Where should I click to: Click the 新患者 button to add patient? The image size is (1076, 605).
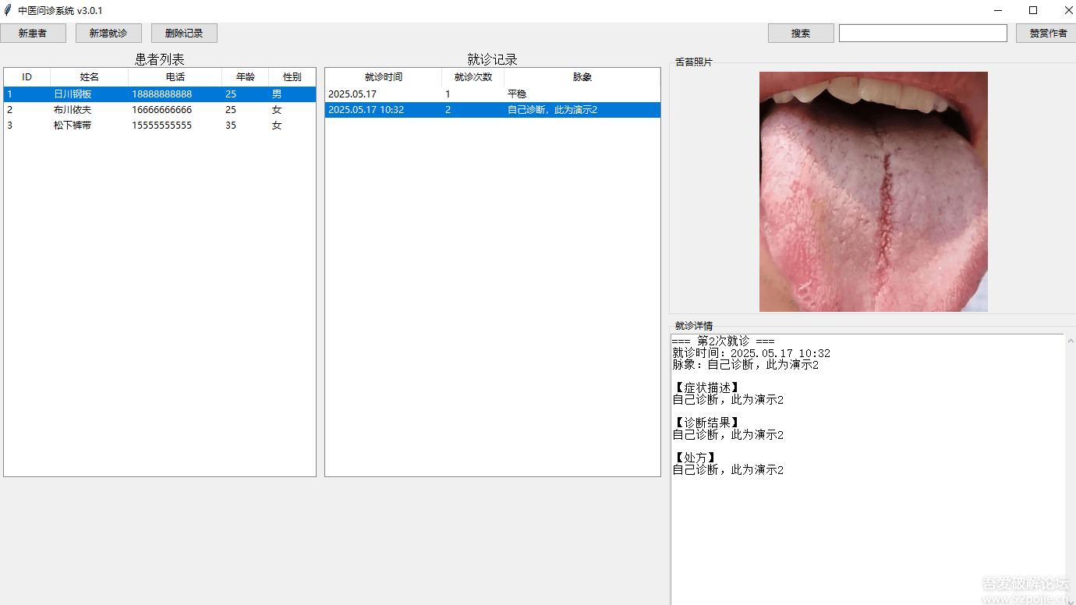(34, 33)
